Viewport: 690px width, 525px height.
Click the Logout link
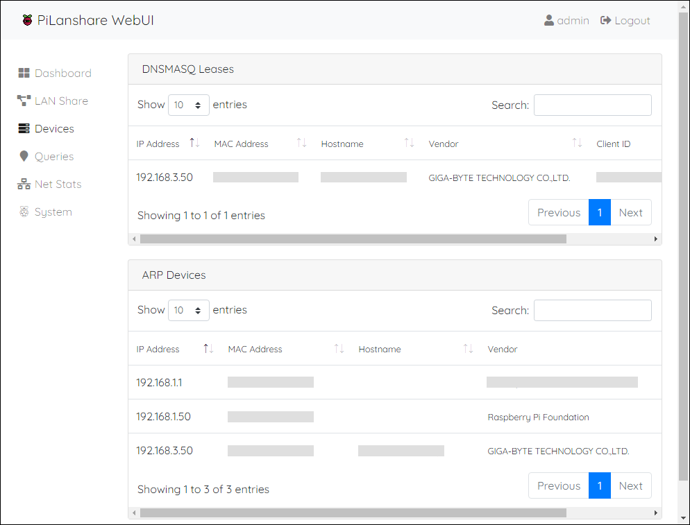[x=625, y=20]
